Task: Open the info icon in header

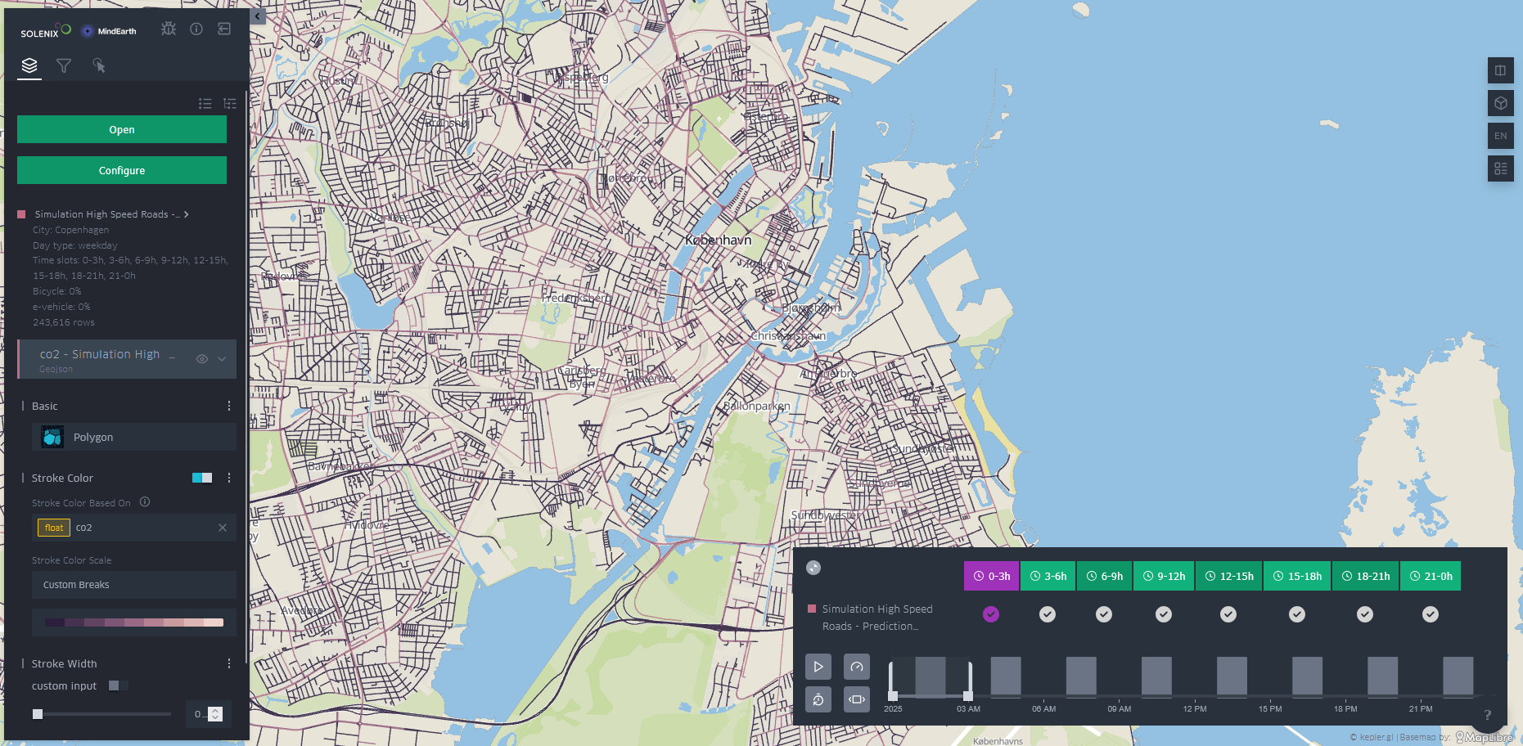Action: 196,29
